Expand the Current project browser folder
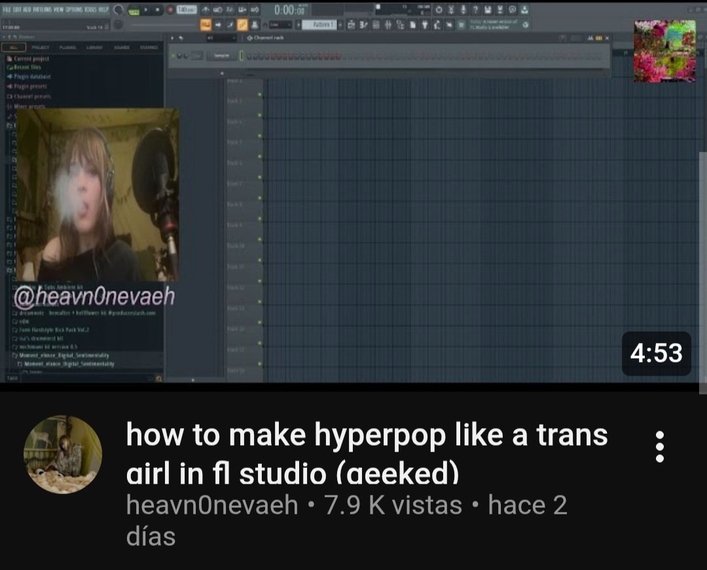The width and height of the screenshot is (707, 570). click(28, 59)
